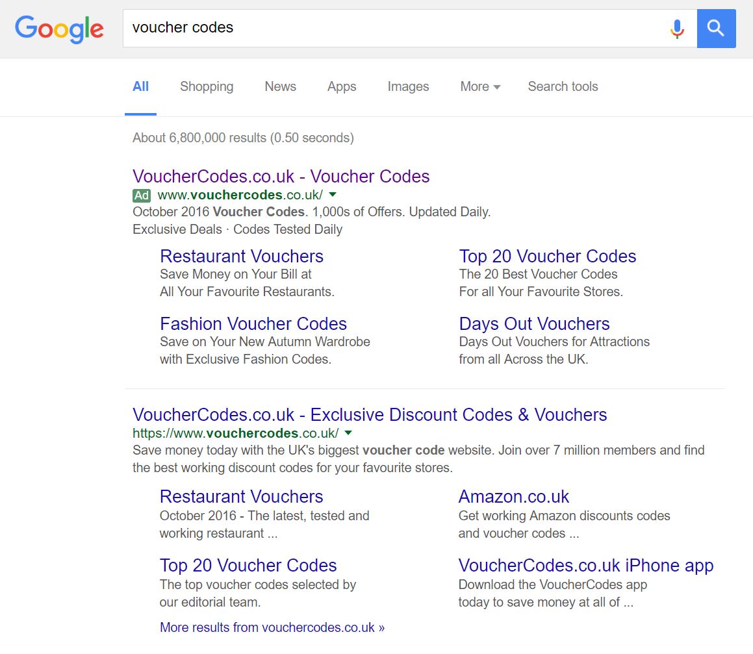Viewport: 753px width, 654px height.
Task: Start voice search via microphone icon
Action: click(677, 29)
